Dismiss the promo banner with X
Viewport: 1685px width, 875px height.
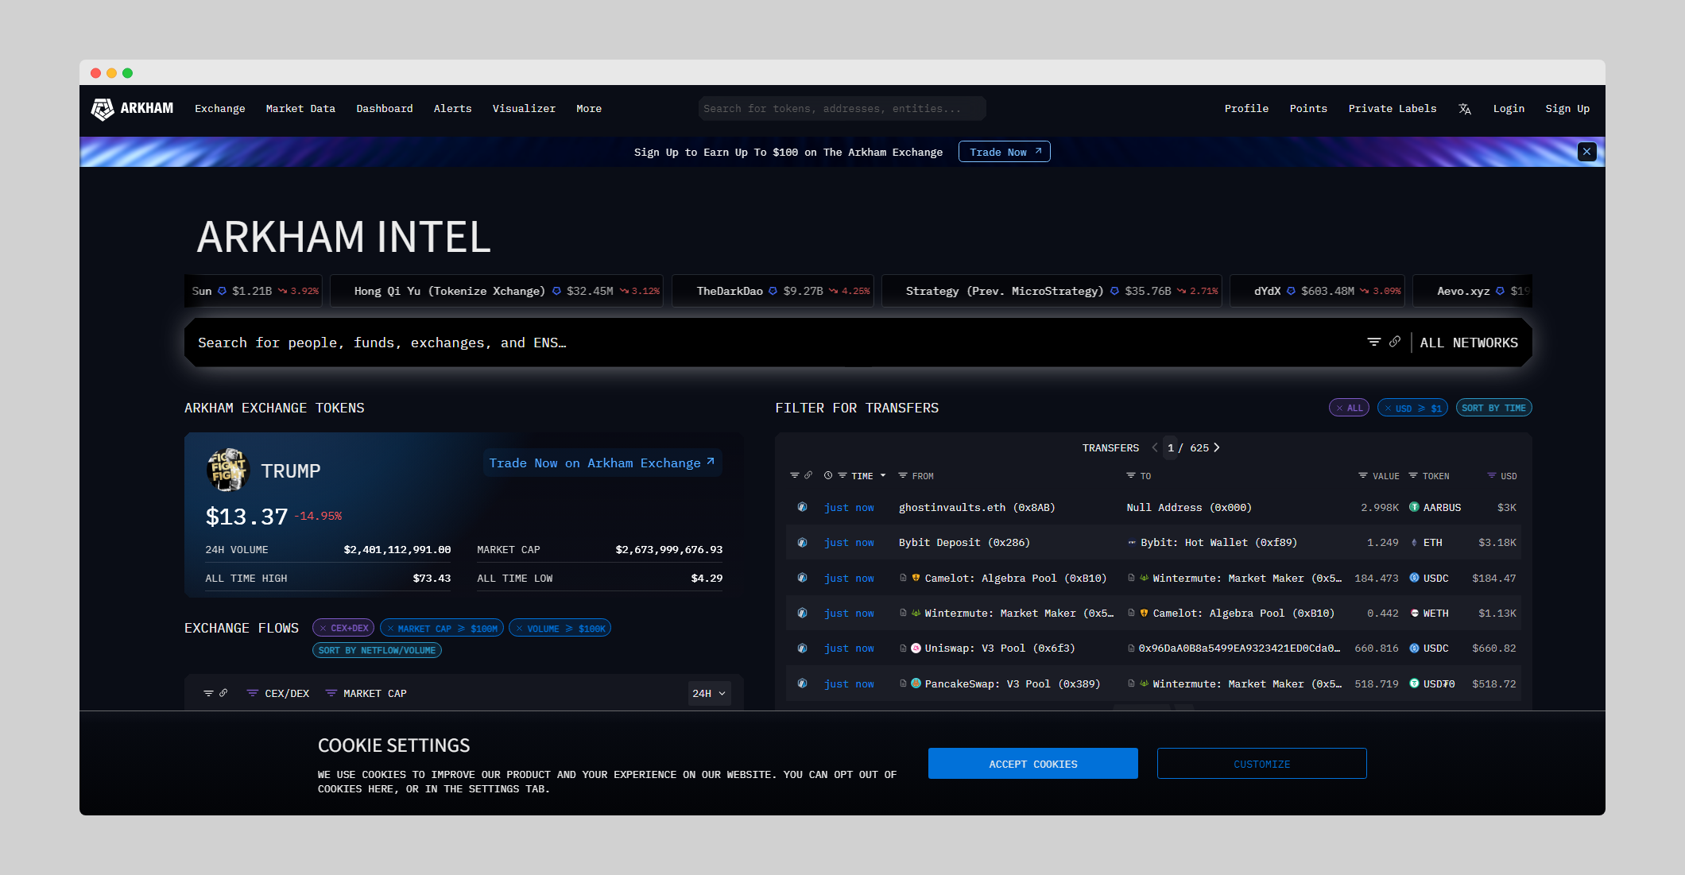1586,152
